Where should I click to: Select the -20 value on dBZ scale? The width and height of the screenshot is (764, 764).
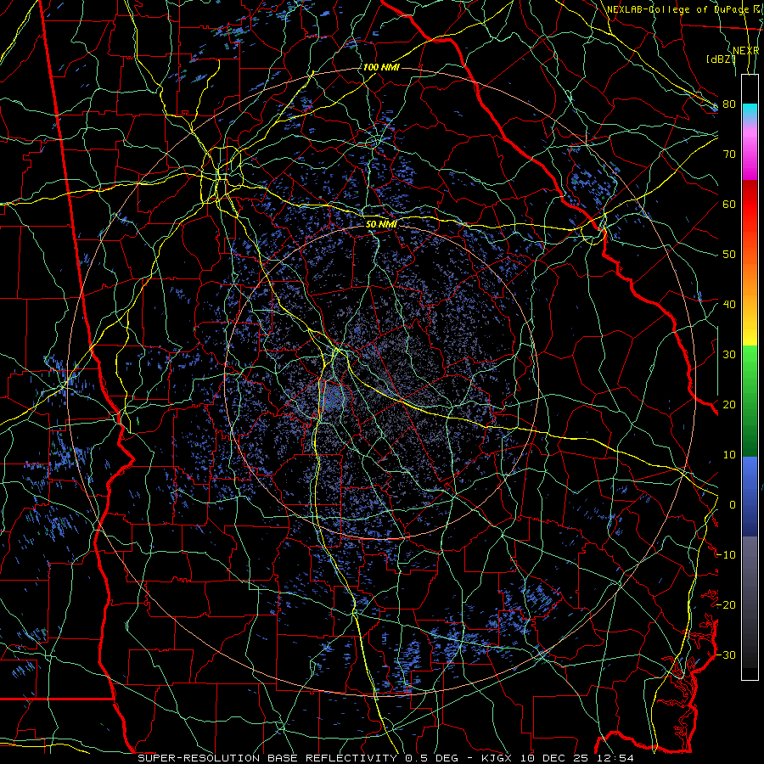726,604
